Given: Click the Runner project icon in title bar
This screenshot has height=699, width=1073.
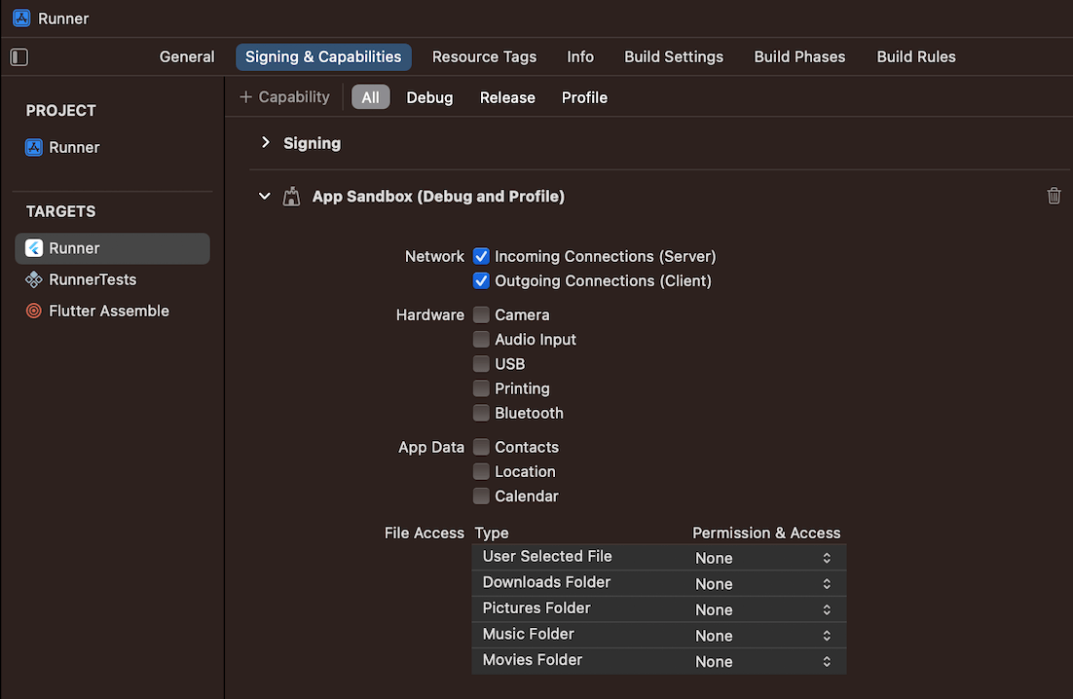Looking at the screenshot, I should click(21, 18).
